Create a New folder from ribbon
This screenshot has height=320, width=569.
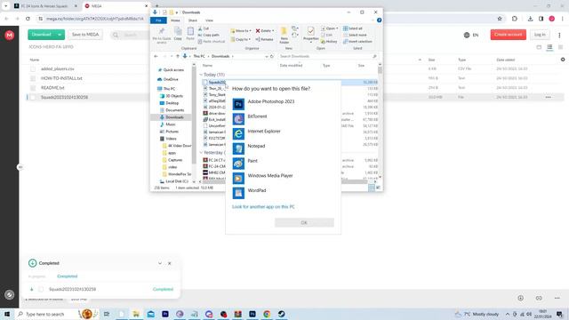click(284, 36)
